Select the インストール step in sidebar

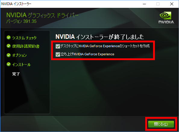point(21,65)
